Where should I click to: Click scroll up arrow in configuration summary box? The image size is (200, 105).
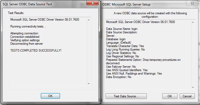tap(193, 22)
